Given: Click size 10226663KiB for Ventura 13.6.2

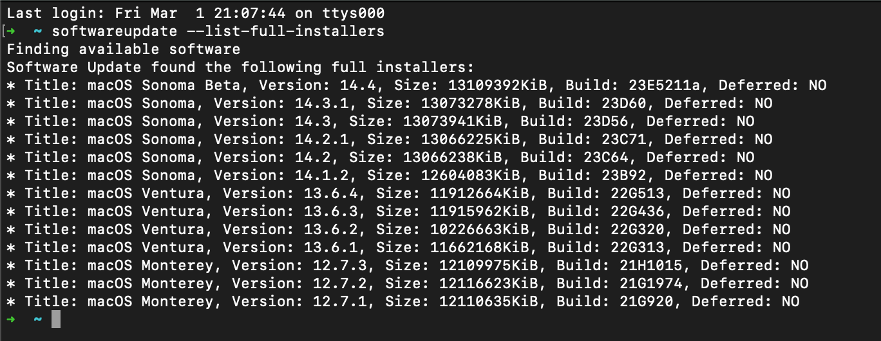Looking at the screenshot, I should tap(480, 229).
